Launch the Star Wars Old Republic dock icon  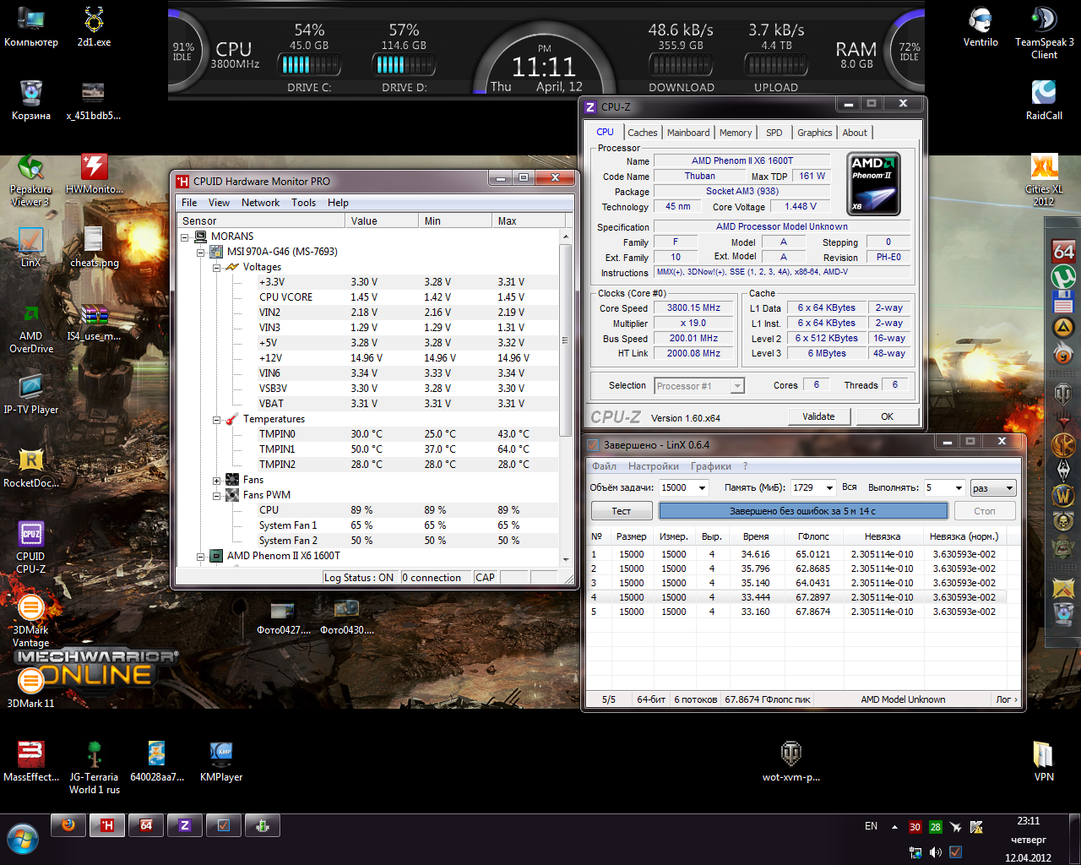pyautogui.click(x=1063, y=443)
